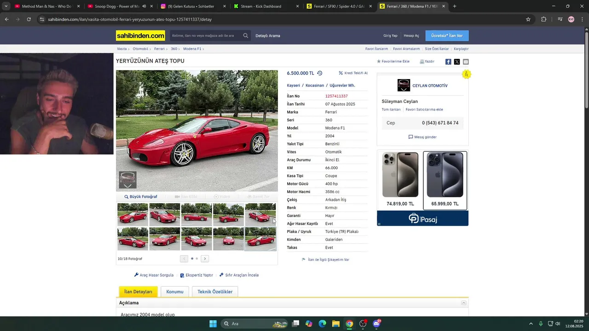The height and width of the screenshot is (331, 589).
Task: Switch to the Teknik Özellikler tab
Action: (x=215, y=291)
